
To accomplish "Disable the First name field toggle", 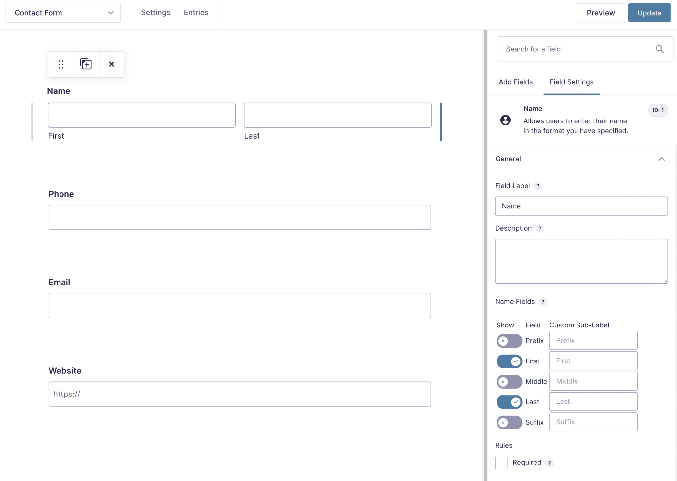I will 509,361.
